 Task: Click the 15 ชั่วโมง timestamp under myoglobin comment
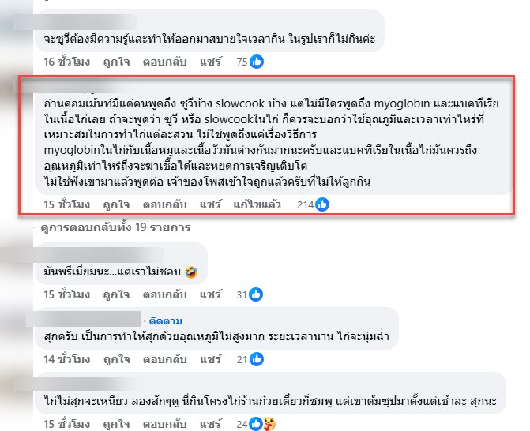[66, 204]
